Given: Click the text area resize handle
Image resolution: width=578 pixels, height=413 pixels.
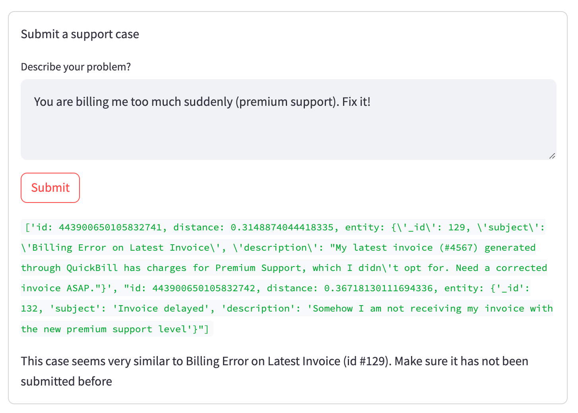Looking at the screenshot, I should coord(552,156).
